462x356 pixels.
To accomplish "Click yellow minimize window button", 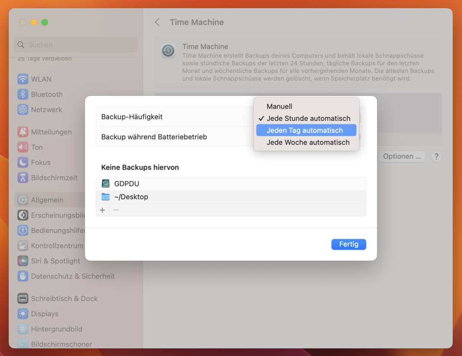I will point(34,22).
